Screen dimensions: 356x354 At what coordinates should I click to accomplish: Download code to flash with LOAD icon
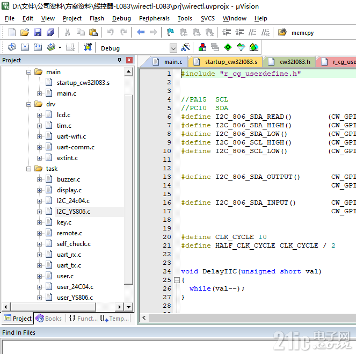[x=88, y=47]
